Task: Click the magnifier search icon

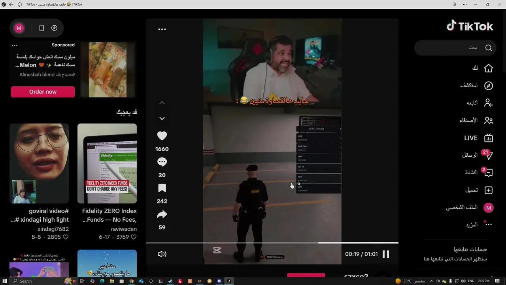Action: 489,48
